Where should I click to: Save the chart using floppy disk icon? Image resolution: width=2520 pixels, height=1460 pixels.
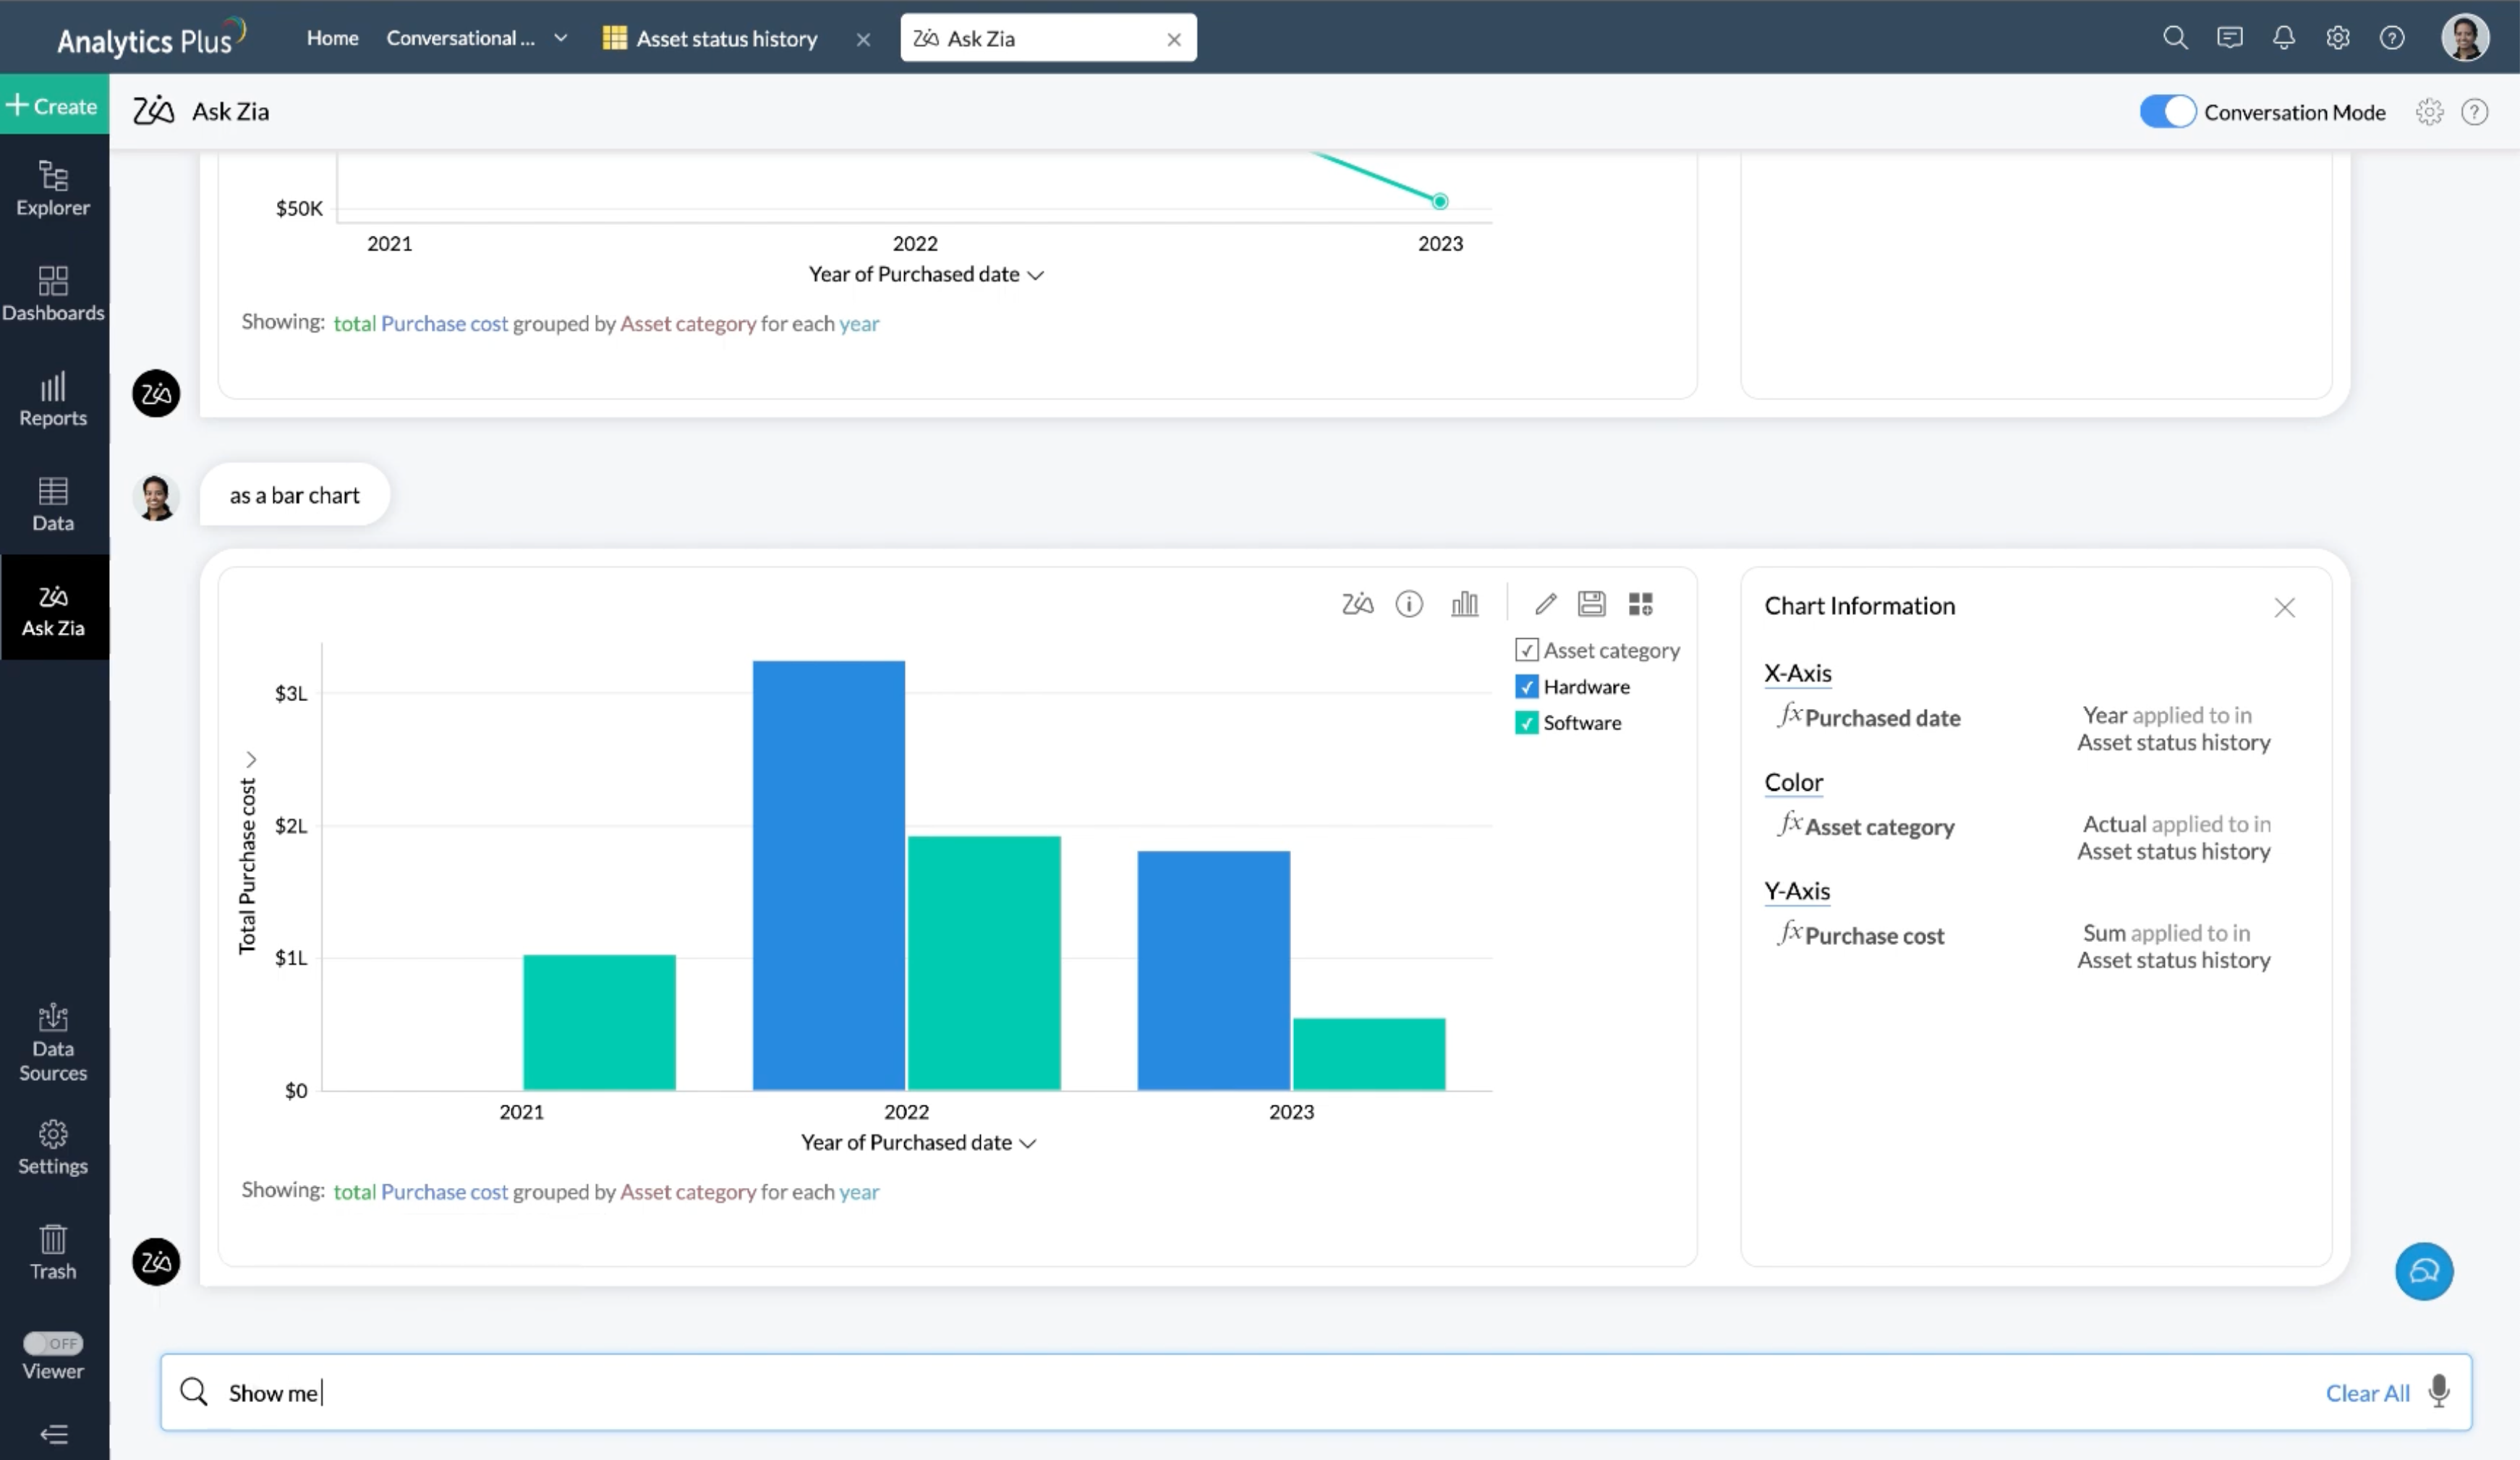tap(1591, 604)
